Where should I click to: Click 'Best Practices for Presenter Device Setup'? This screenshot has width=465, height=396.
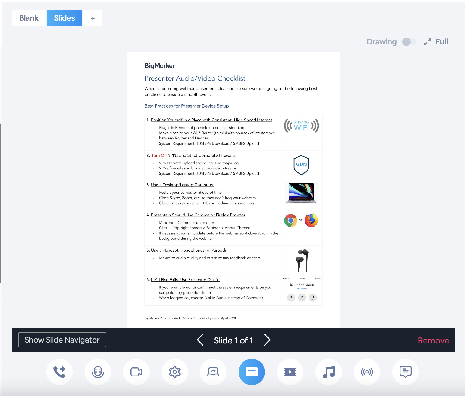pos(187,106)
